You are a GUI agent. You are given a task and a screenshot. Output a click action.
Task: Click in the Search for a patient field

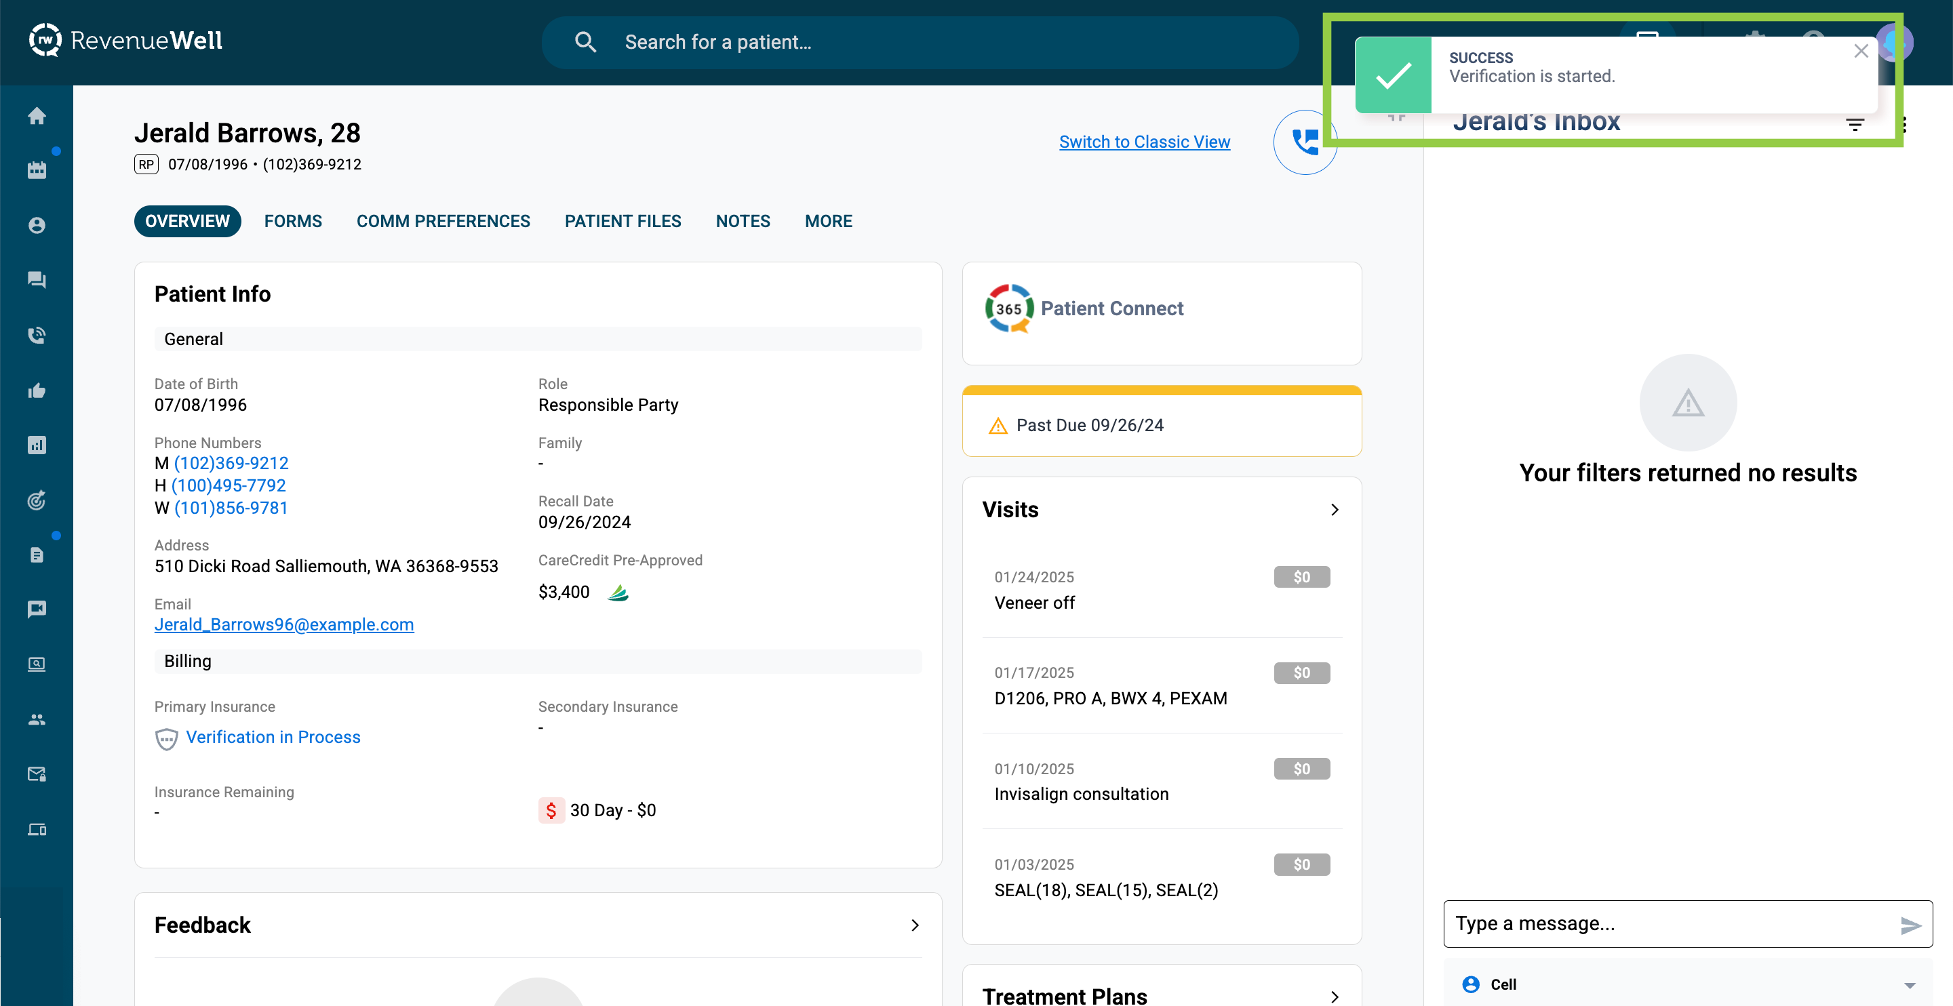919,42
